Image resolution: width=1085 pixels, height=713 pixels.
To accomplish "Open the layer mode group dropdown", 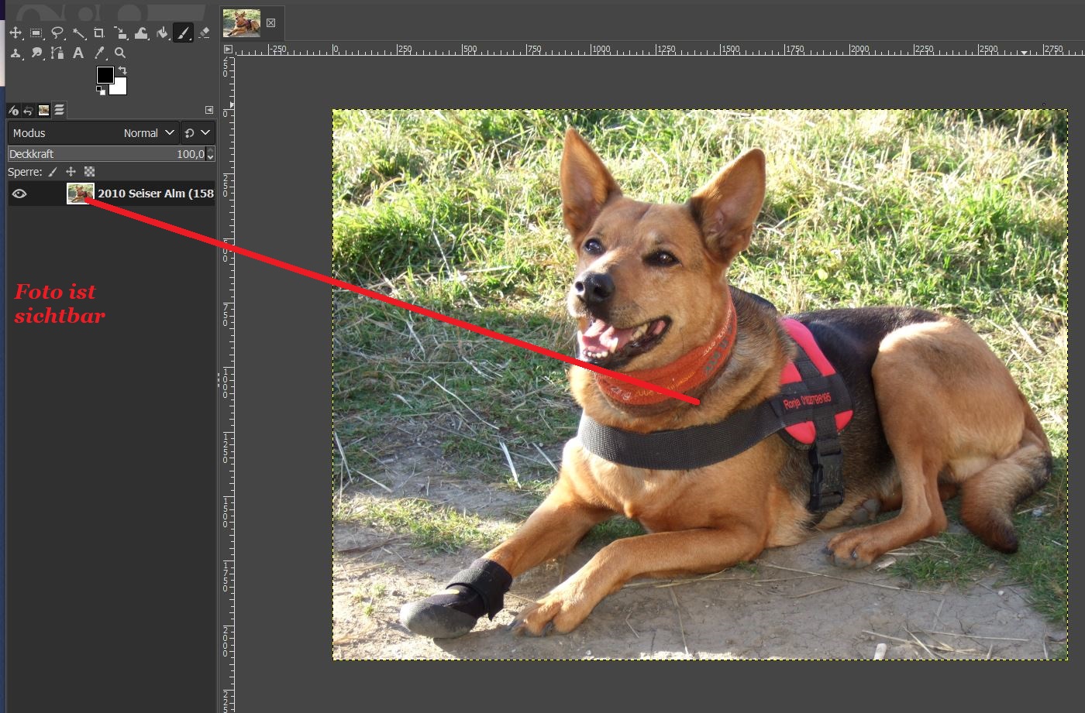I will pyautogui.click(x=197, y=133).
